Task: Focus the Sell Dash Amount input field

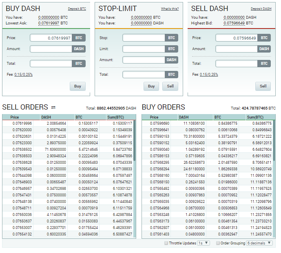Action: (x=237, y=49)
